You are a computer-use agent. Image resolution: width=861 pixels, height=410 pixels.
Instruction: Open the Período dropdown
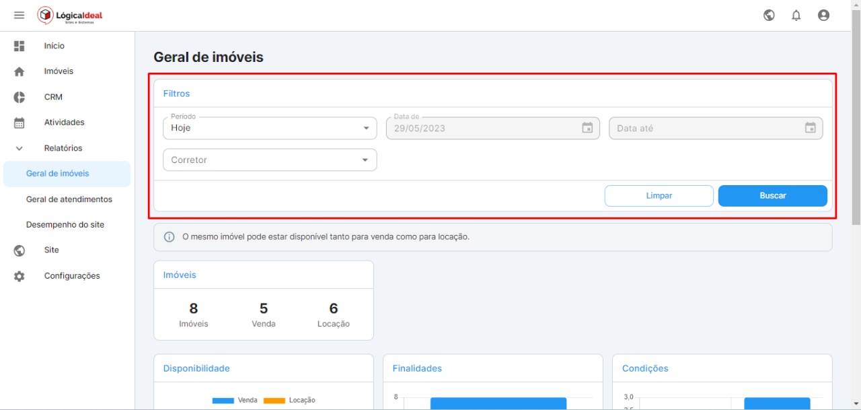270,128
